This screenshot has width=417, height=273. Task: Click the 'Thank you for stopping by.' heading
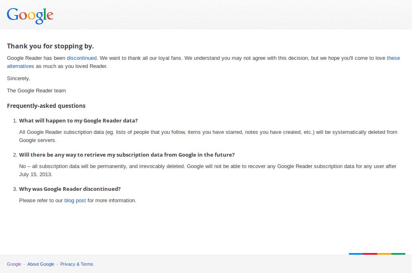click(50, 46)
